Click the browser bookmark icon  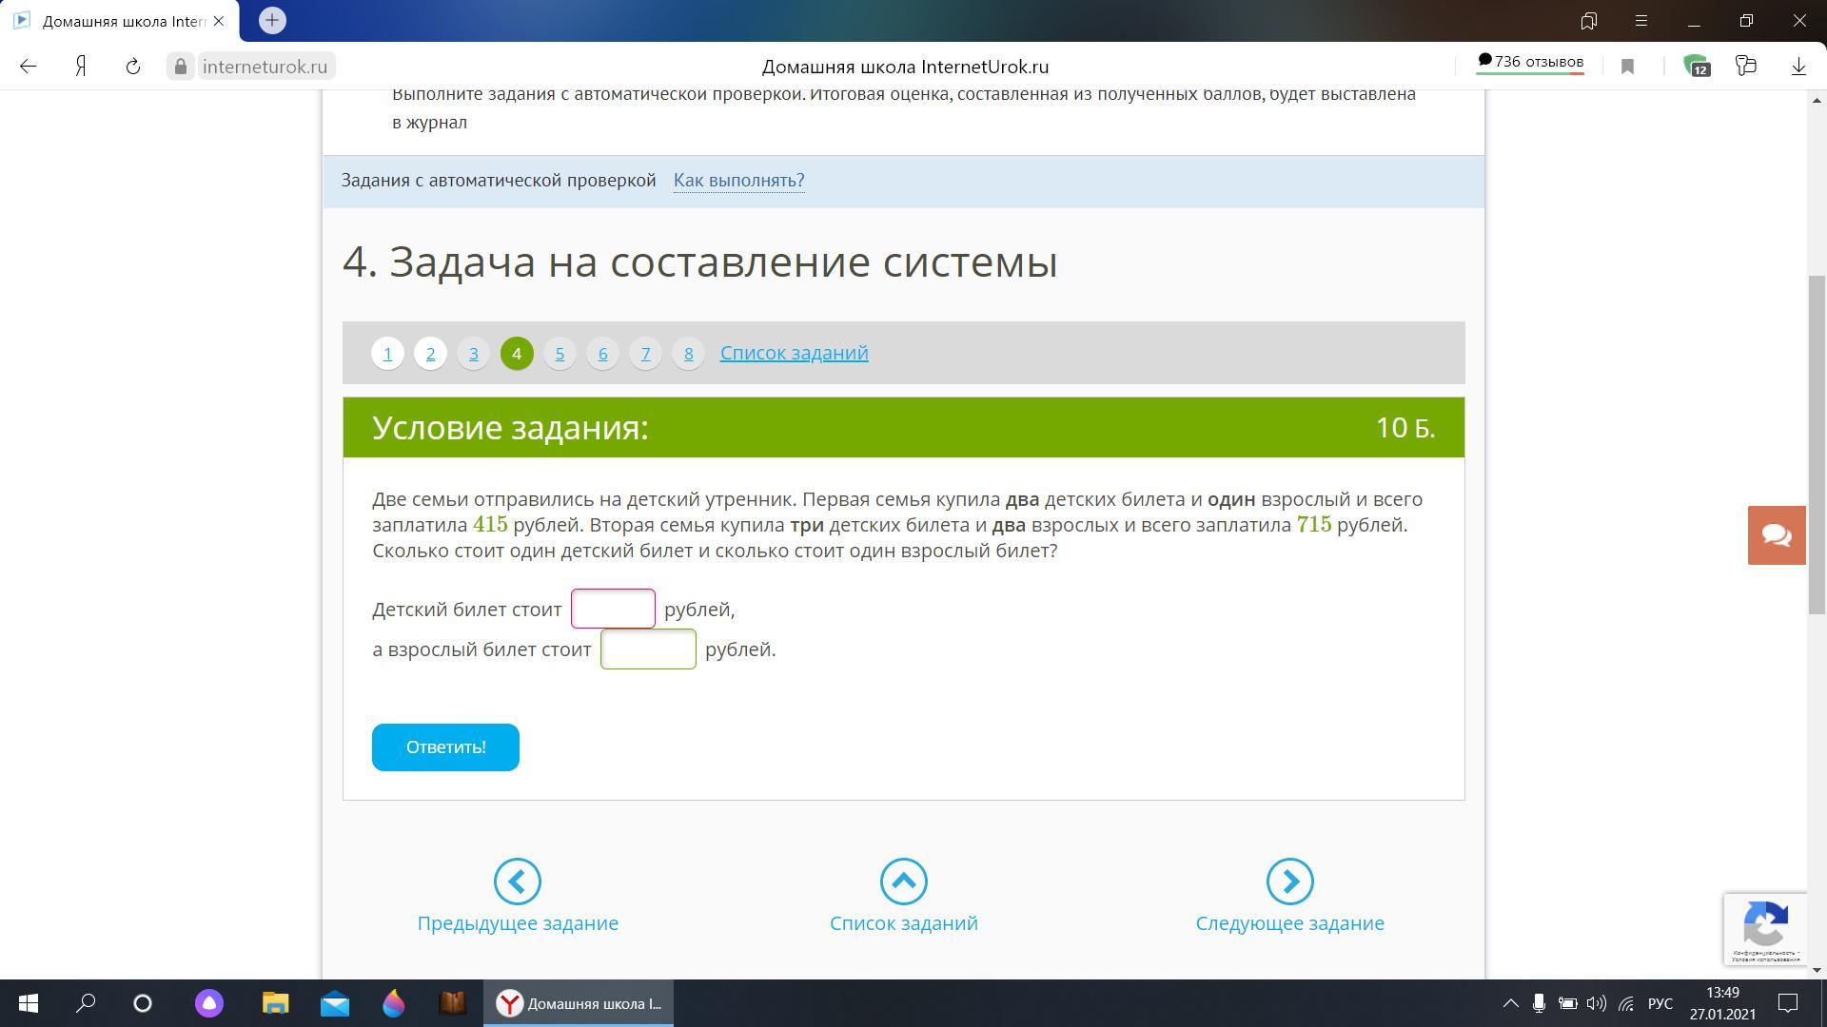coord(1627,67)
